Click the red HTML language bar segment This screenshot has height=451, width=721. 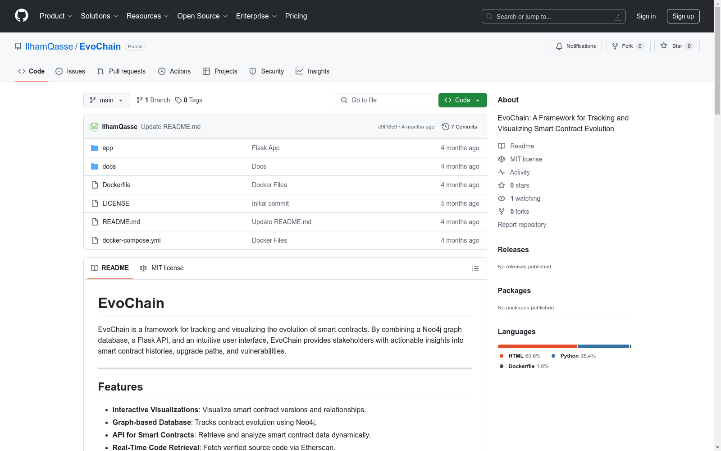coord(538,346)
